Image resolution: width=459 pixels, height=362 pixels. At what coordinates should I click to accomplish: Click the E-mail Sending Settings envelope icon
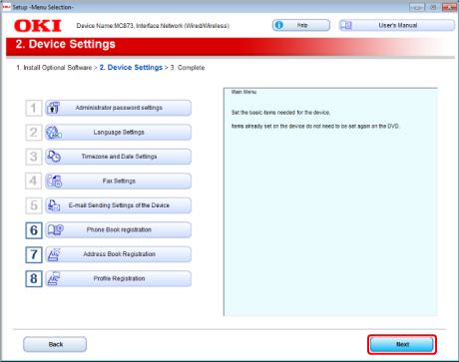pos(54,205)
